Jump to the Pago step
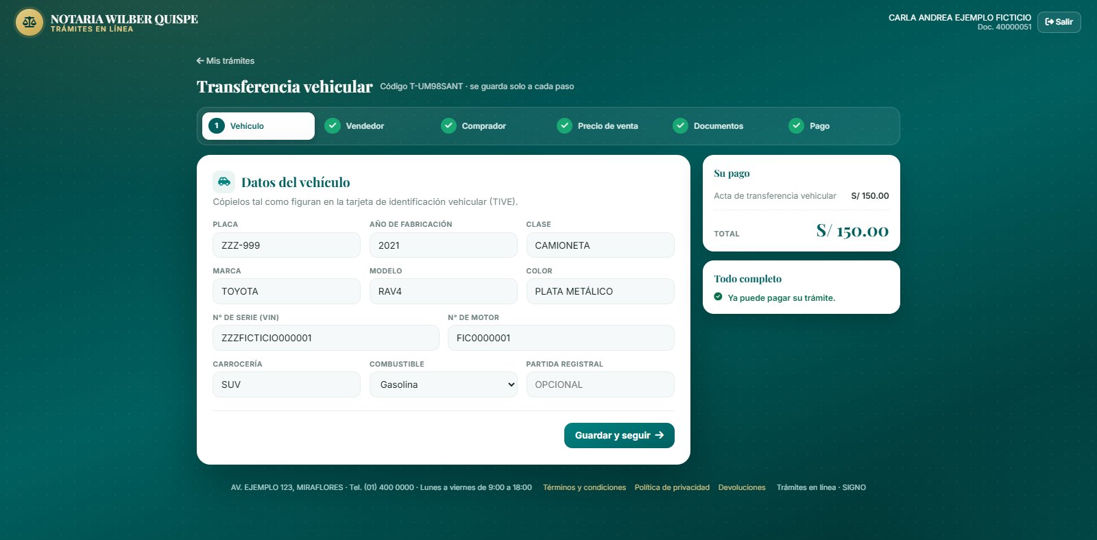 tap(838, 126)
